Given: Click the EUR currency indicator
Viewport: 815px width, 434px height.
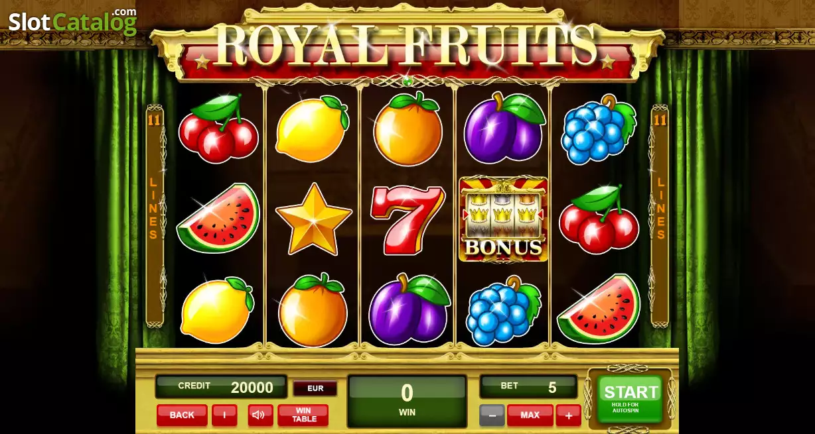Looking at the screenshot, I should [x=315, y=388].
